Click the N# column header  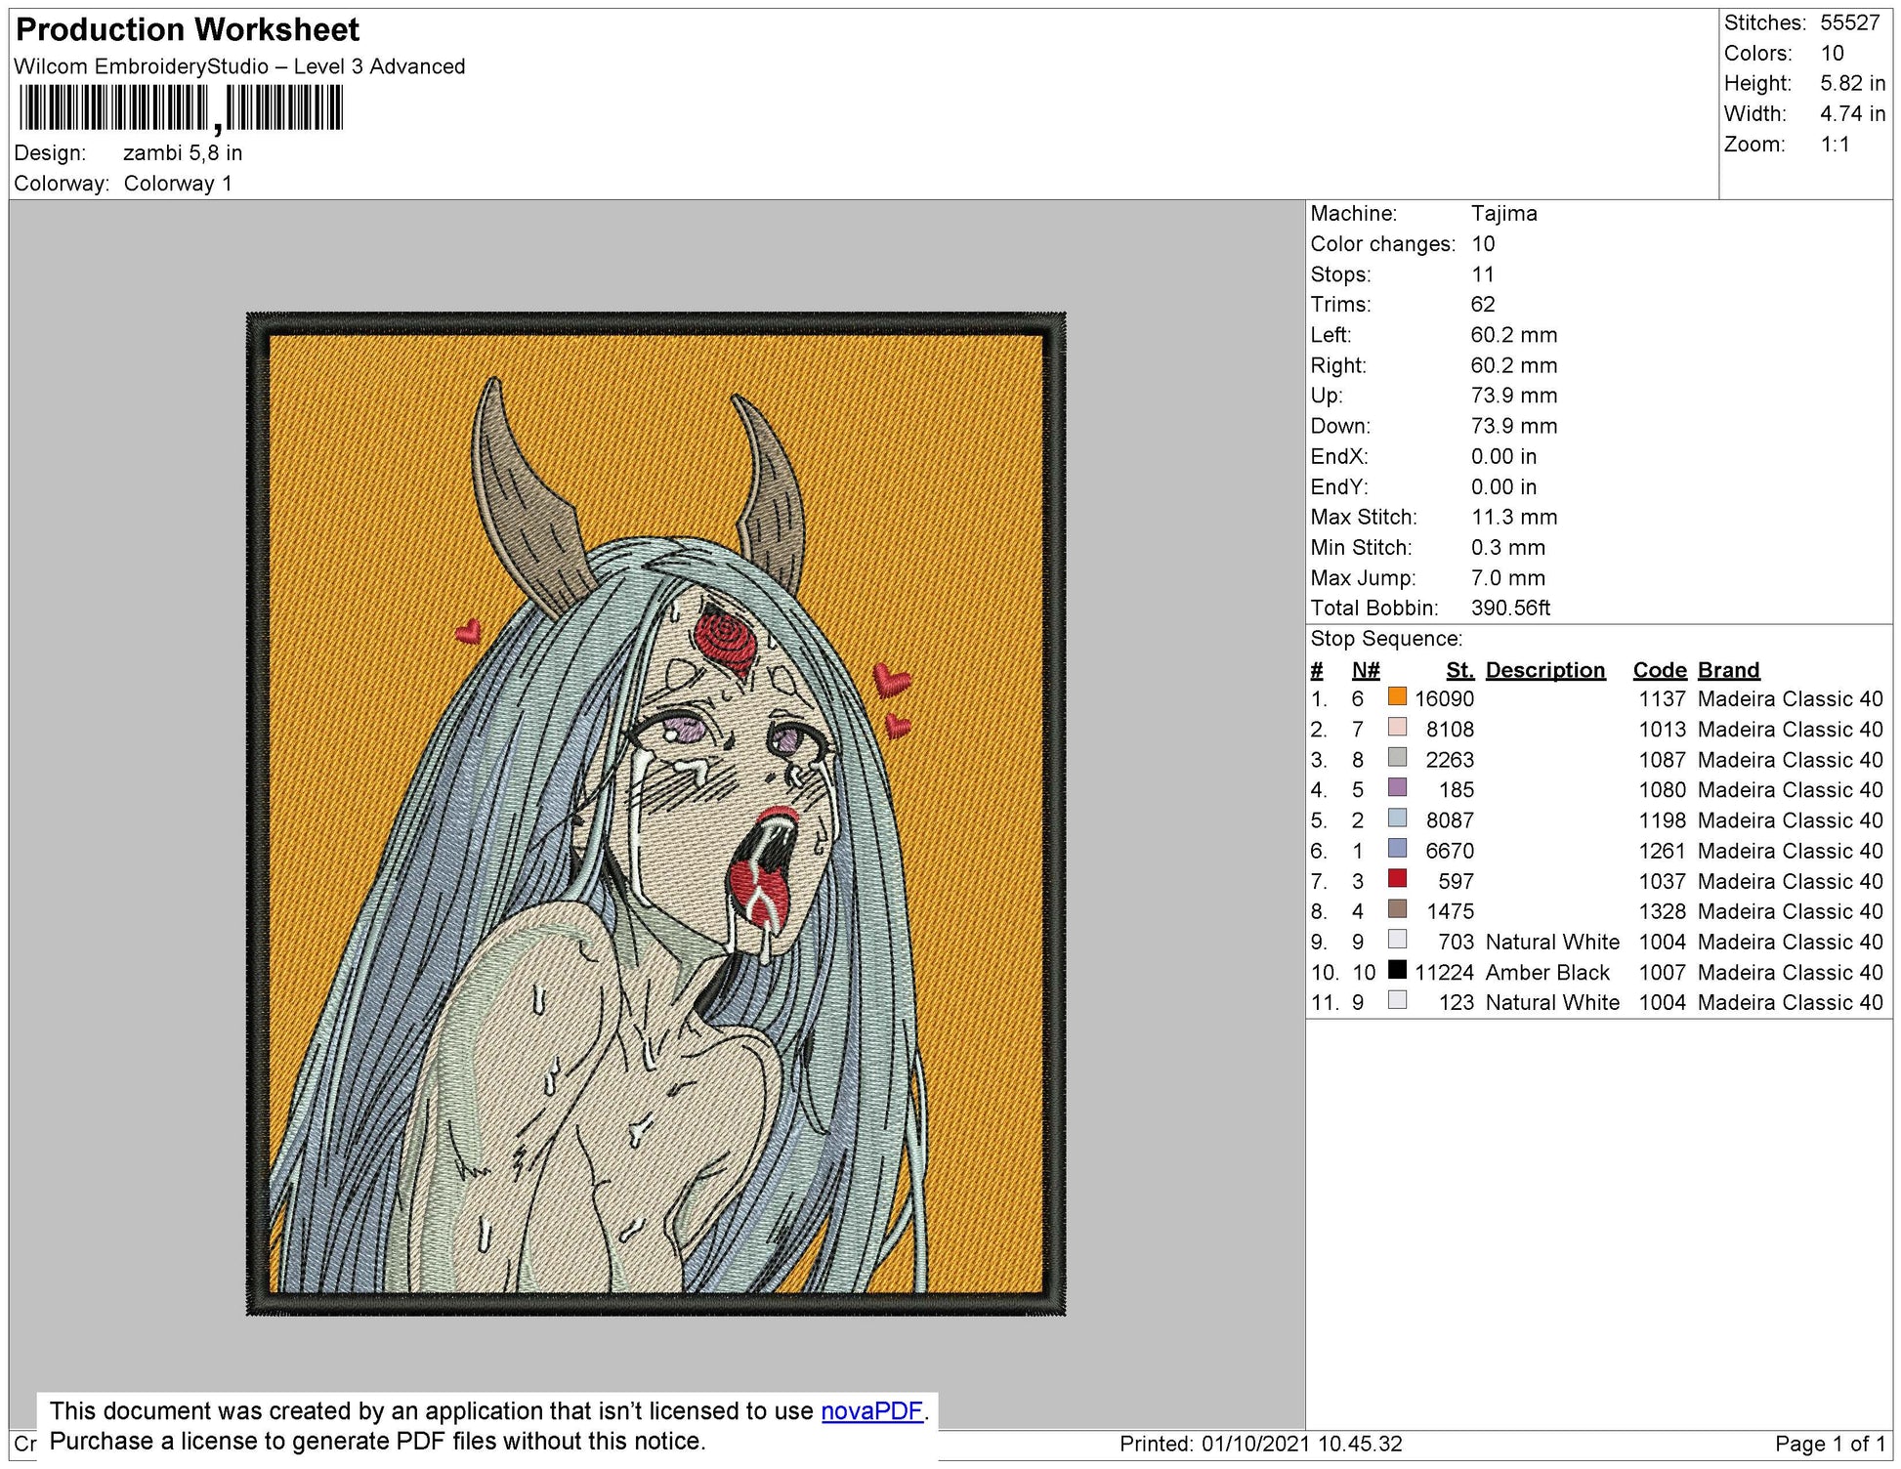1366,670
